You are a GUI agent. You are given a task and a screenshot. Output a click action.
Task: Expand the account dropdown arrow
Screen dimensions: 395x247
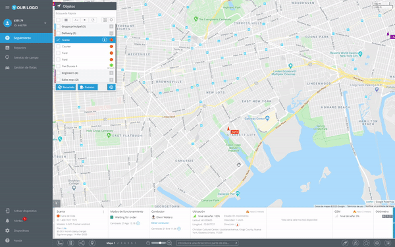(x=45, y=23)
